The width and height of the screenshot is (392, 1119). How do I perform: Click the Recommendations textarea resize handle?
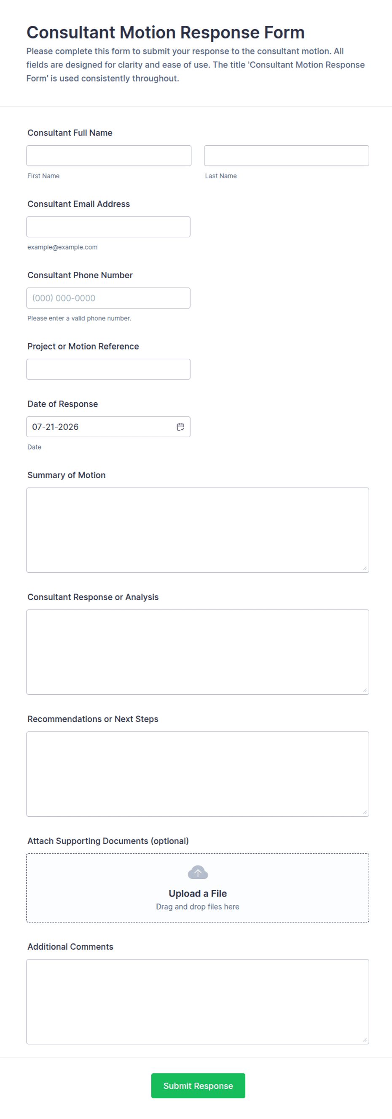tap(365, 812)
